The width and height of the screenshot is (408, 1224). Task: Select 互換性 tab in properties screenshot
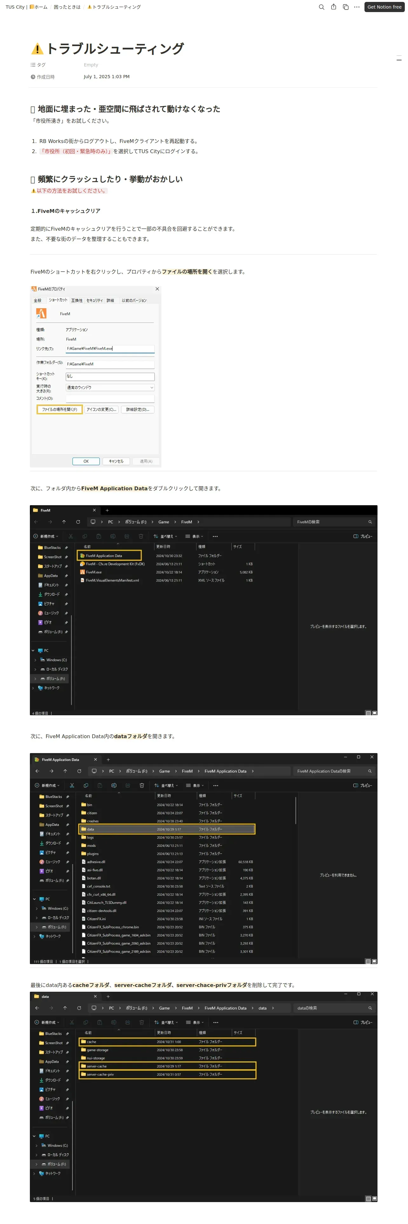click(x=77, y=300)
